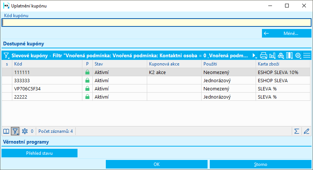The width and height of the screenshot is (313, 170).
Task: Close the Uplatnění kupónu window
Action: [304, 6]
